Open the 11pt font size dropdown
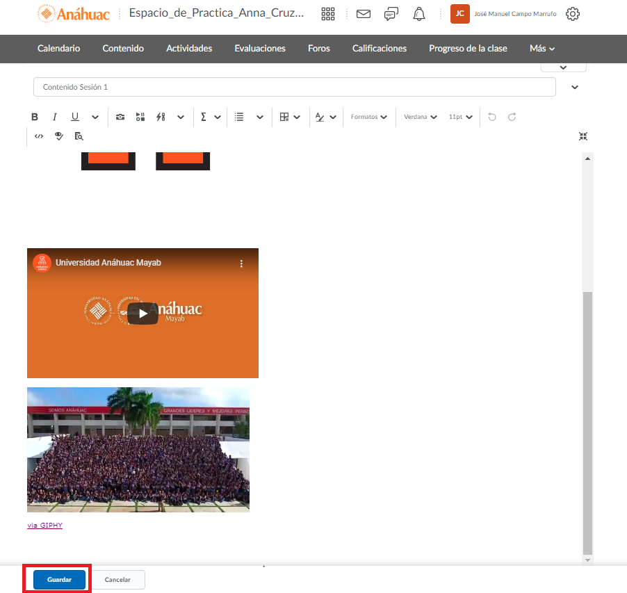Image resolution: width=627 pixels, height=593 pixels. [460, 117]
